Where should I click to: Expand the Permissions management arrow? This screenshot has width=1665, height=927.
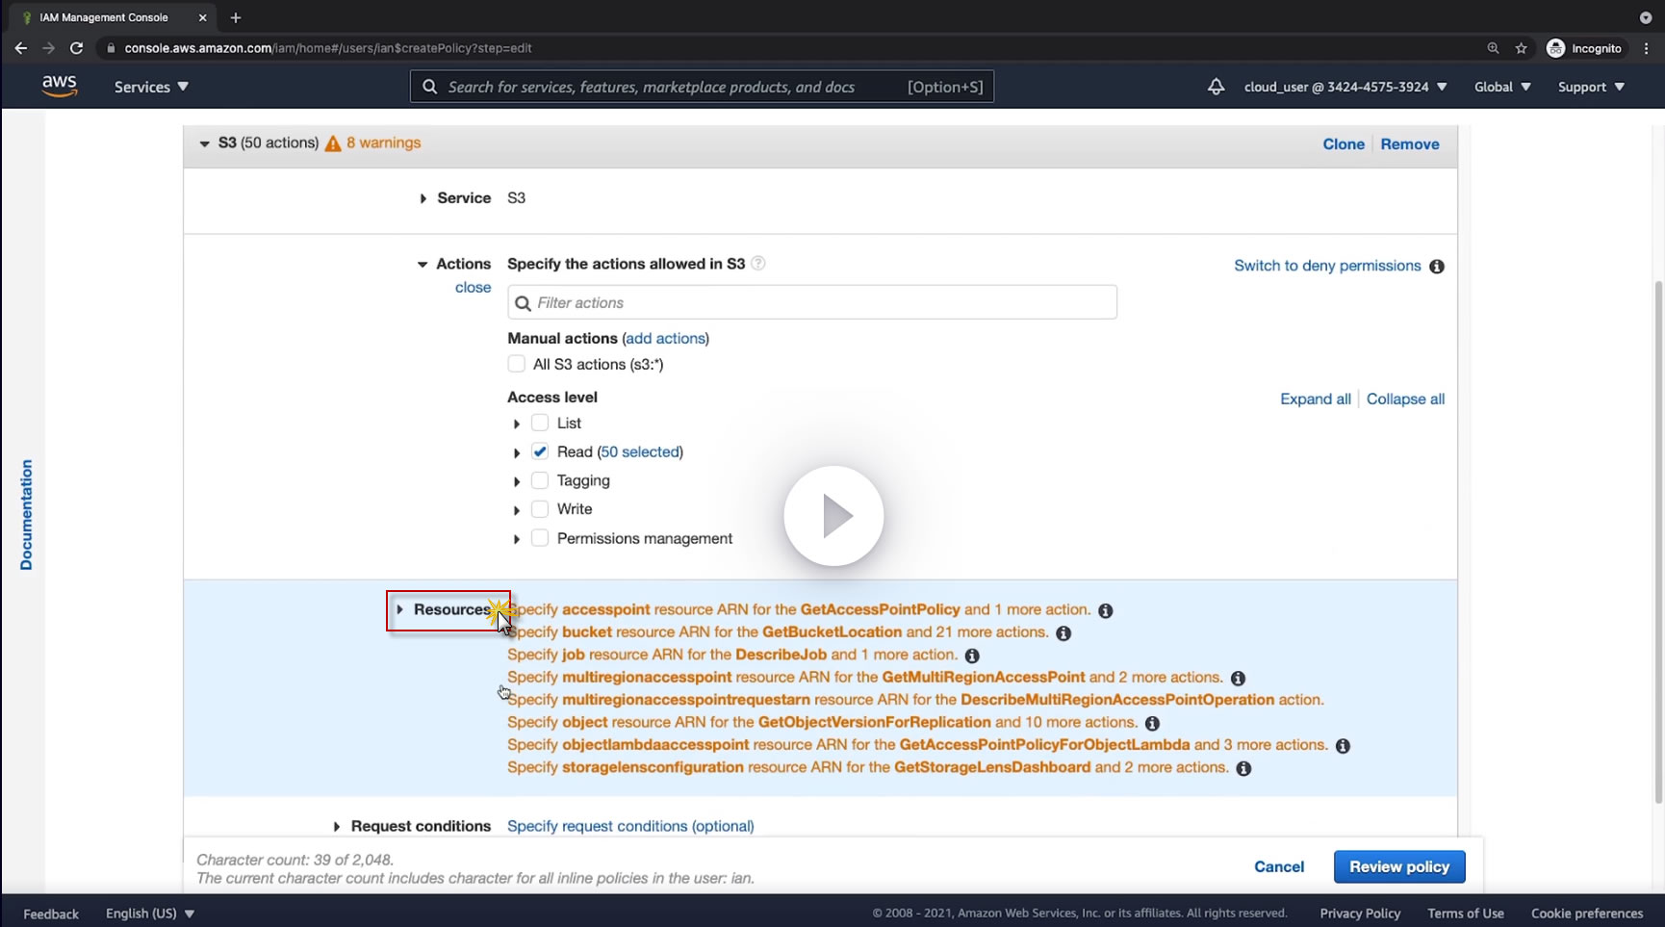click(517, 539)
